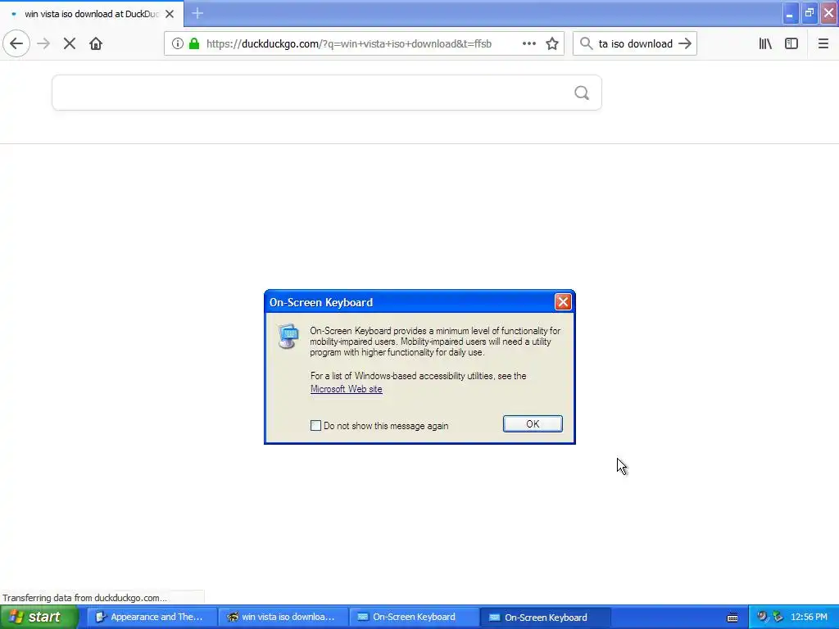
Task: Enable Do not show this message again
Action: point(315,426)
